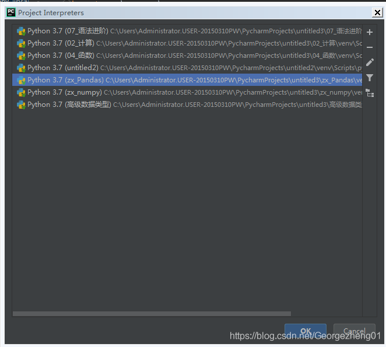Click the Python icon of the untitled2 row
Image resolution: width=386 pixels, height=347 pixels.
click(x=21, y=68)
